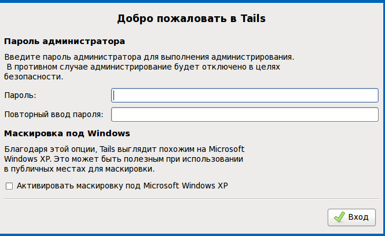Click the Маскировка под Windows section heading
Screen dimensions: 385x236
pos(67,133)
